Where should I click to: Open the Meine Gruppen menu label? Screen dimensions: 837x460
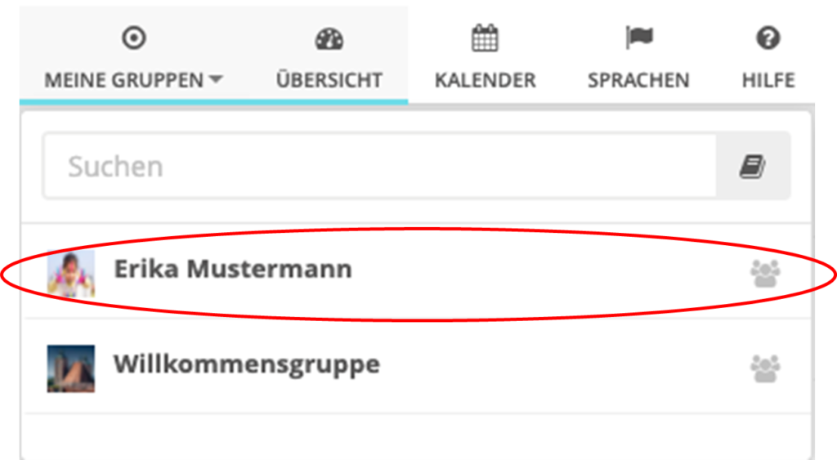click(x=124, y=81)
